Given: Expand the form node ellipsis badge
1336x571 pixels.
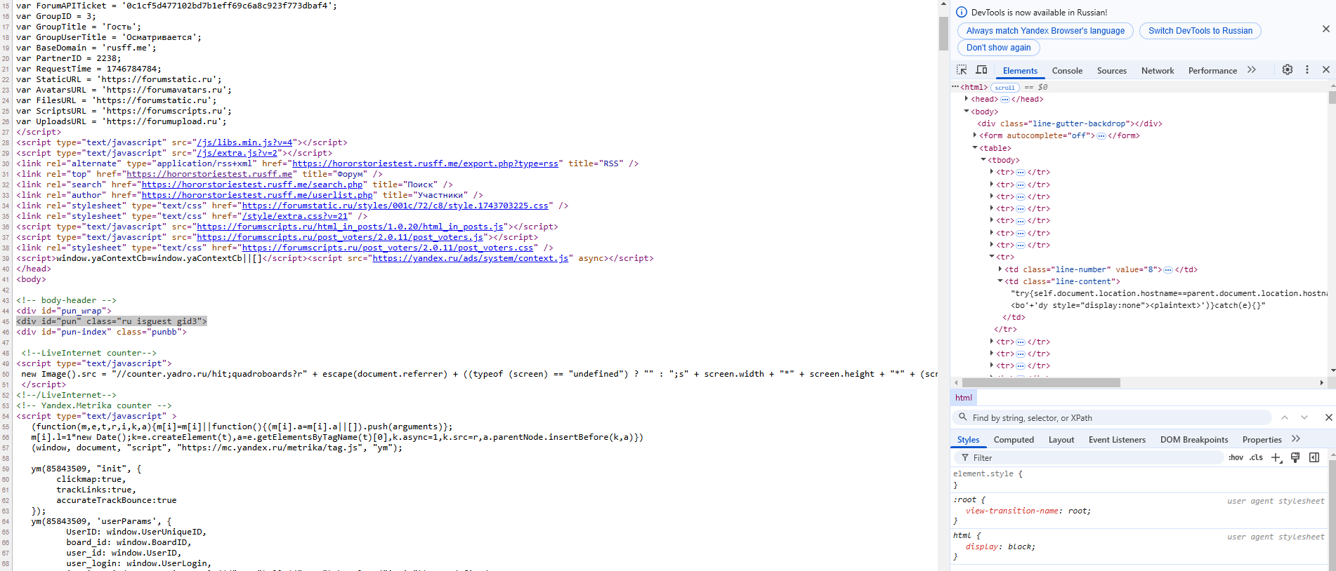Looking at the screenshot, I should [1101, 136].
